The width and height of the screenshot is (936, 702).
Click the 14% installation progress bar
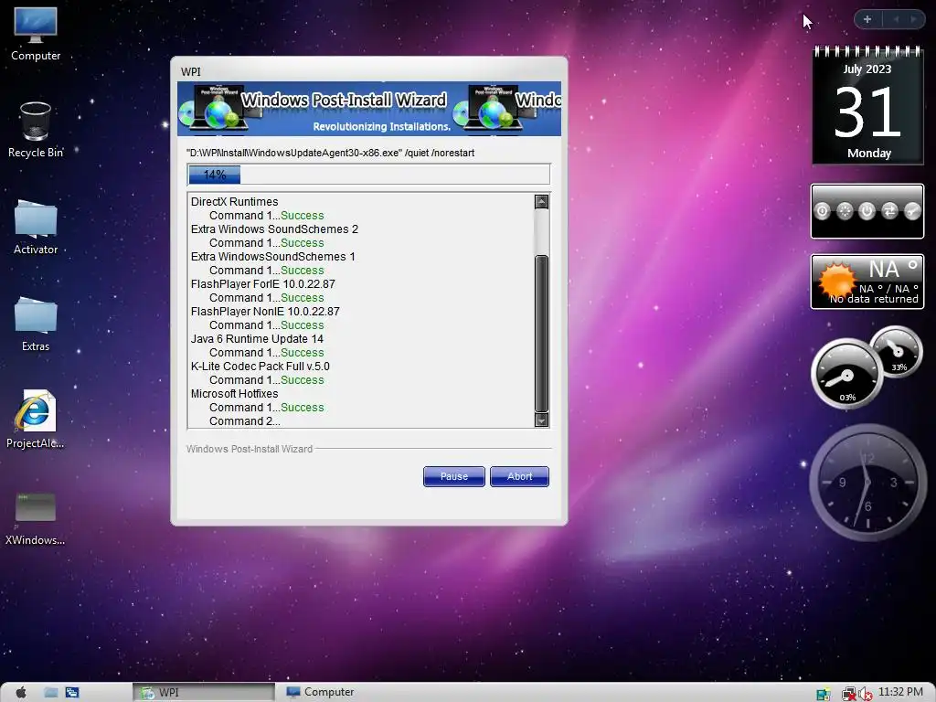point(368,175)
